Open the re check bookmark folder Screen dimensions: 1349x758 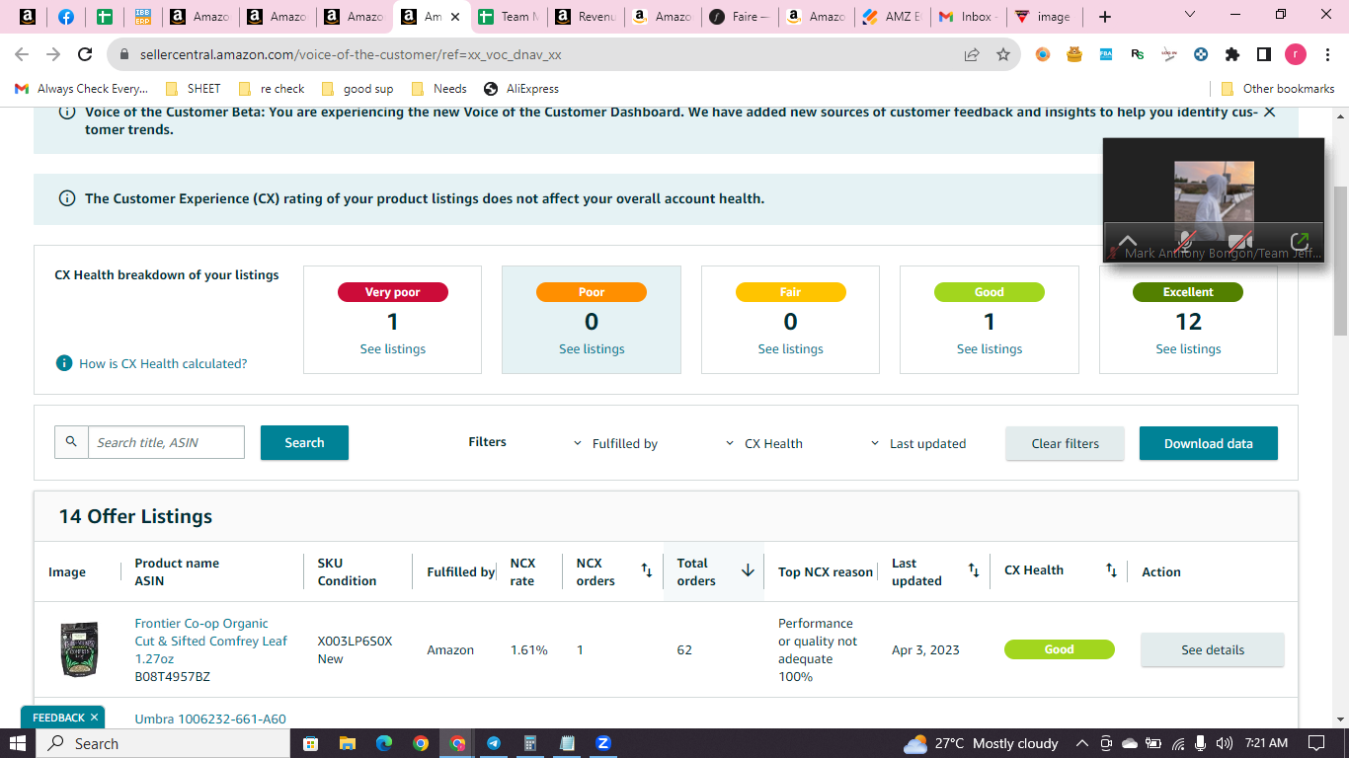click(272, 89)
